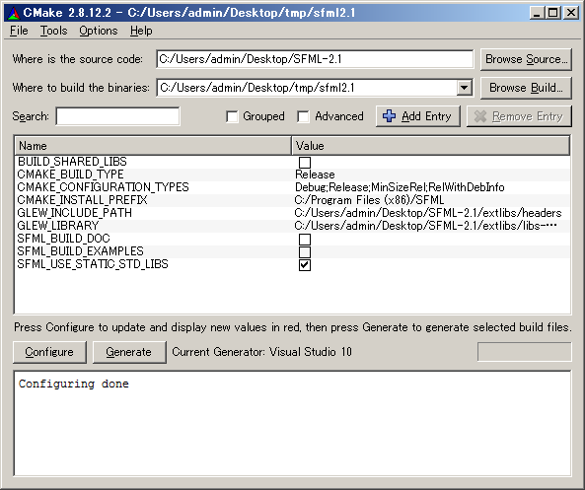Image resolution: width=585 pixels, height=490 pixels.
Task: Click the Current Generator: Visual Studio 10 label
Action: pyautogui.click(x=261, y=352)
